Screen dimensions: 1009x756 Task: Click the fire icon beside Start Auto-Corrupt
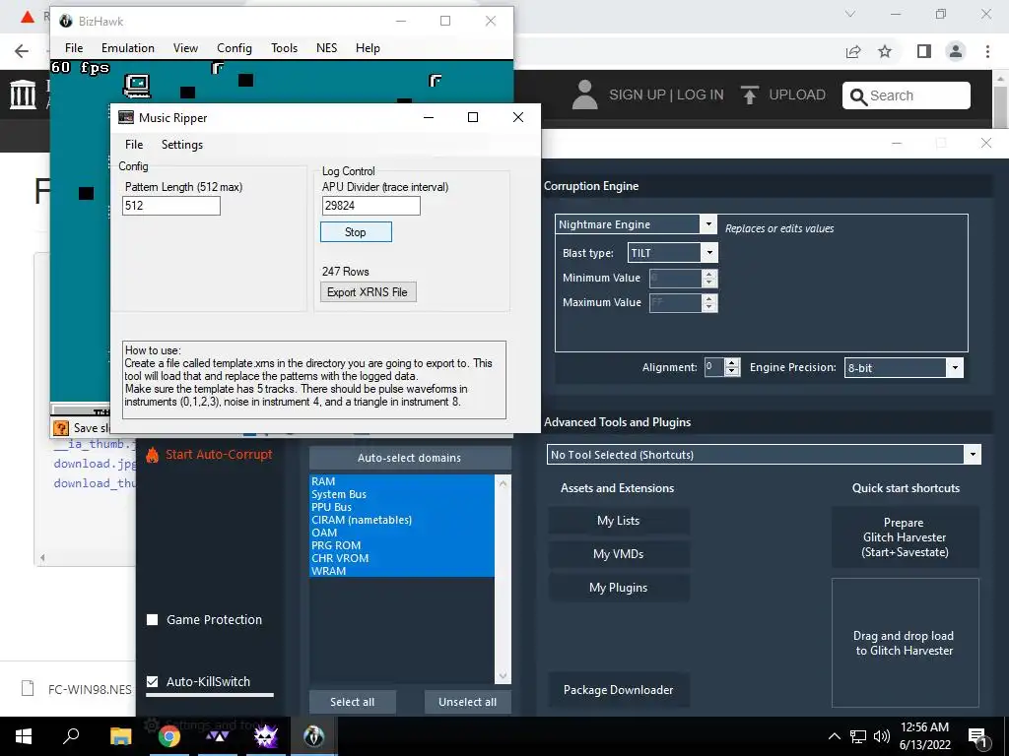click(x=152, y=455)
